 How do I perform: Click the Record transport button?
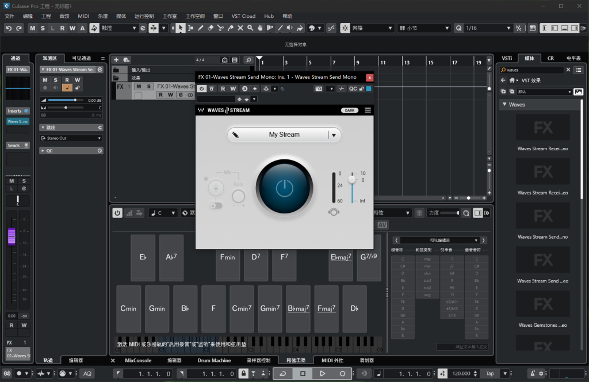pos(342,373)
